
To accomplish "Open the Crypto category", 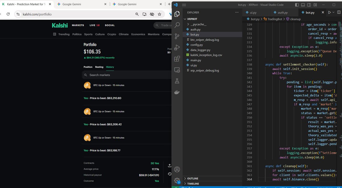I will coord(112,34).
